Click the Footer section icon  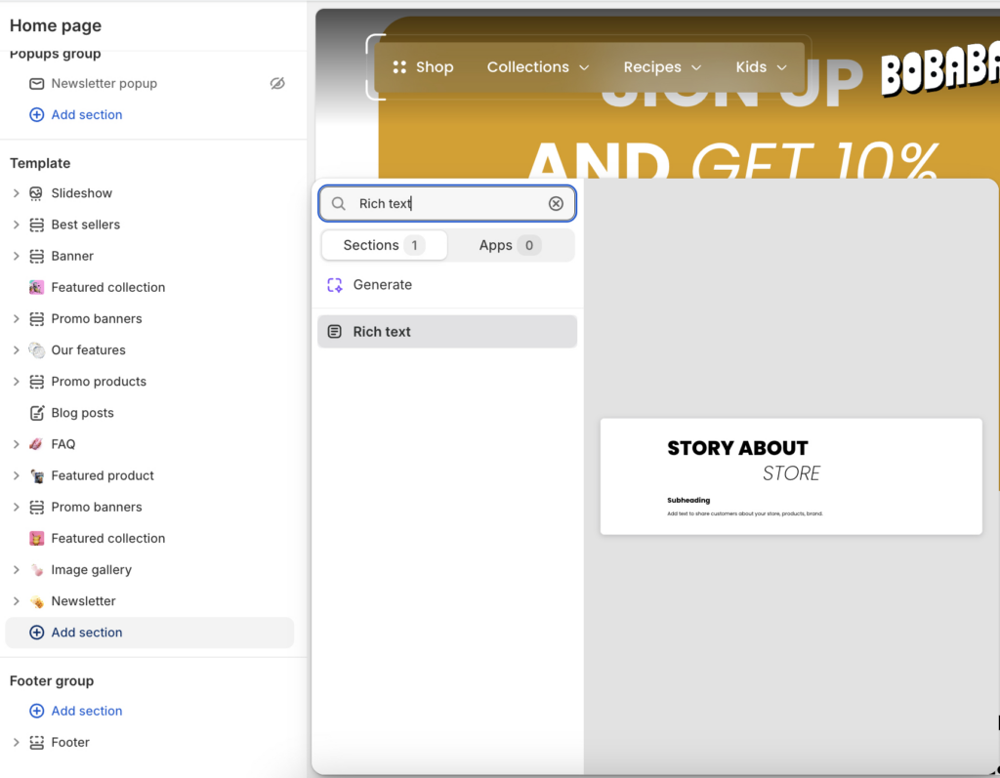pyautogui.click(x=37, y=742)
